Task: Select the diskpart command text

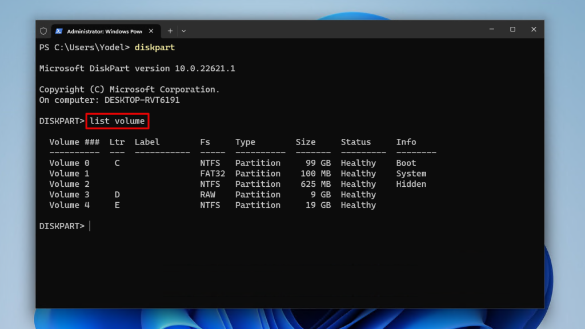Action: click(154, 48)
